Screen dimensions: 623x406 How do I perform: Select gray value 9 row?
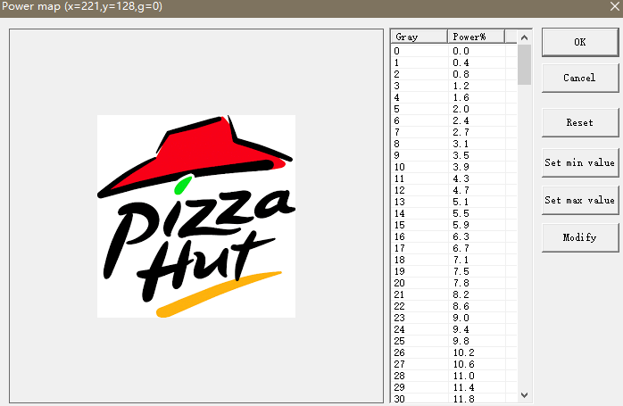point(454,155)
